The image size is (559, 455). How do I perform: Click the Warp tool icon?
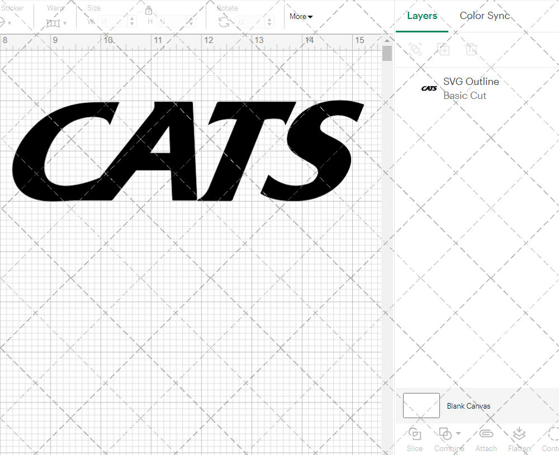[54, 22]
